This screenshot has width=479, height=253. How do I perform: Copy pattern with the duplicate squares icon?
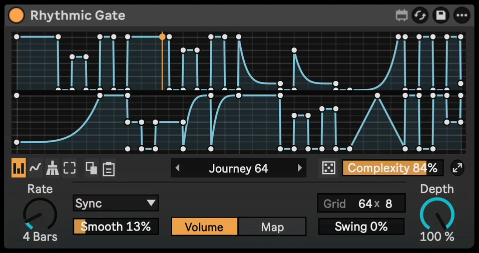point(91,168)
